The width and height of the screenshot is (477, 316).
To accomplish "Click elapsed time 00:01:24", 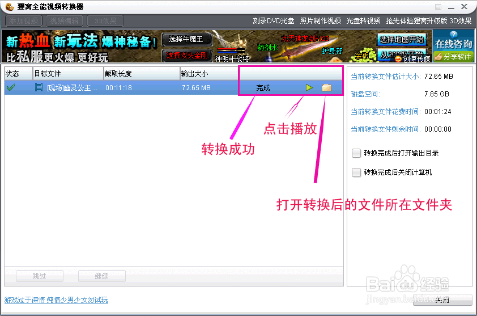I will (438, 112).
